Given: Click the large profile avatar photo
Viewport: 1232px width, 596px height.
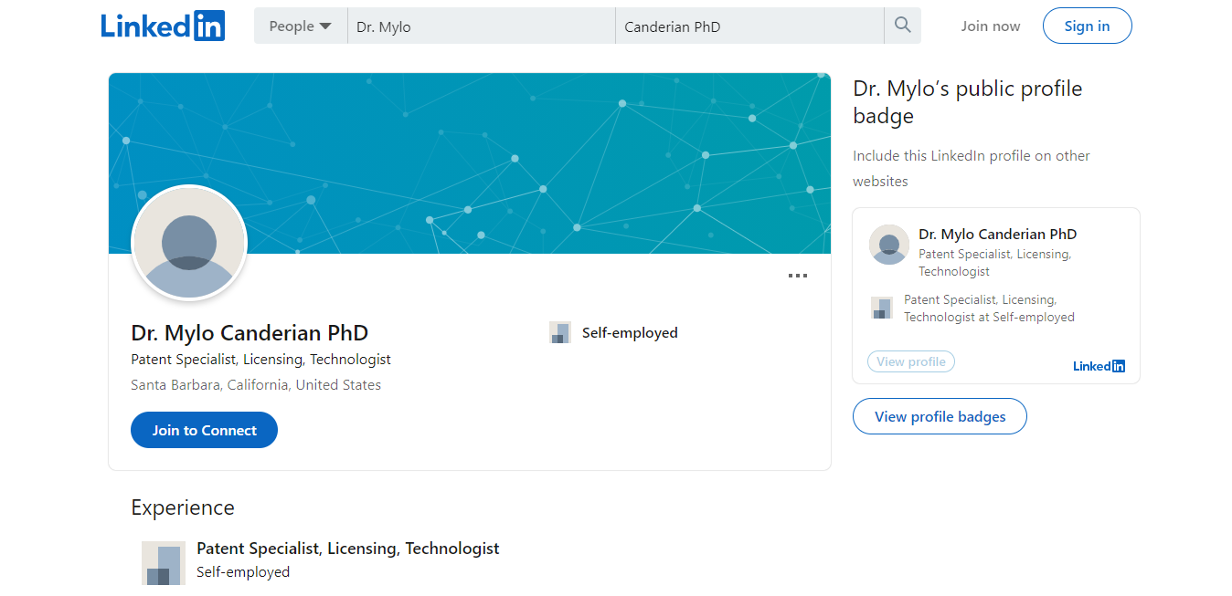Looking at the screenshot, I should point(189,243).
